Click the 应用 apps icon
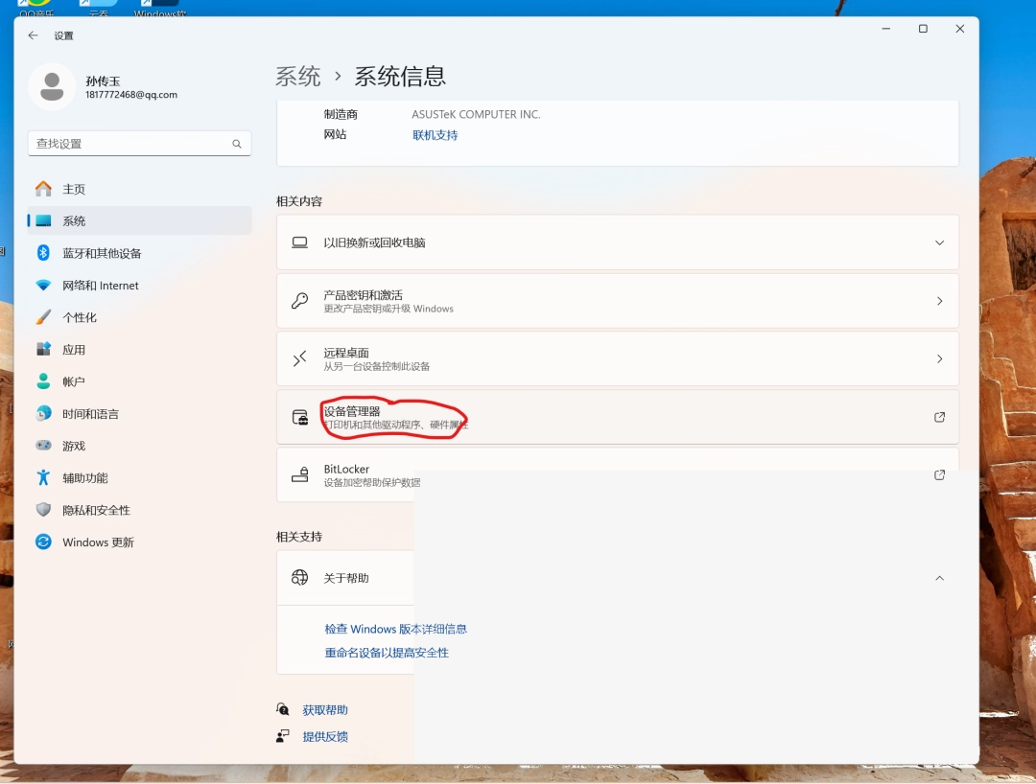The width and height of the screenshot is (1036, 784). tap(43, 349)
